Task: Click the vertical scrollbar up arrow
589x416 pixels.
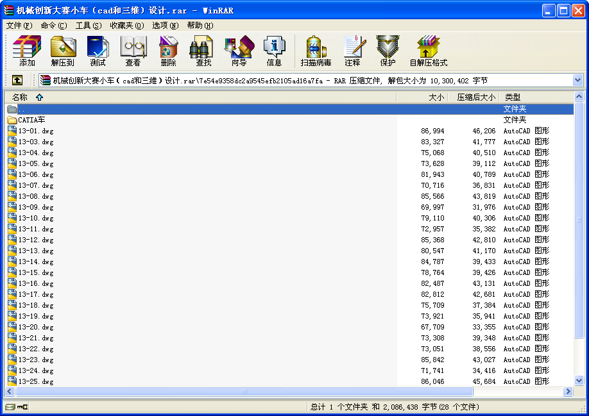Action: [579, 97]
